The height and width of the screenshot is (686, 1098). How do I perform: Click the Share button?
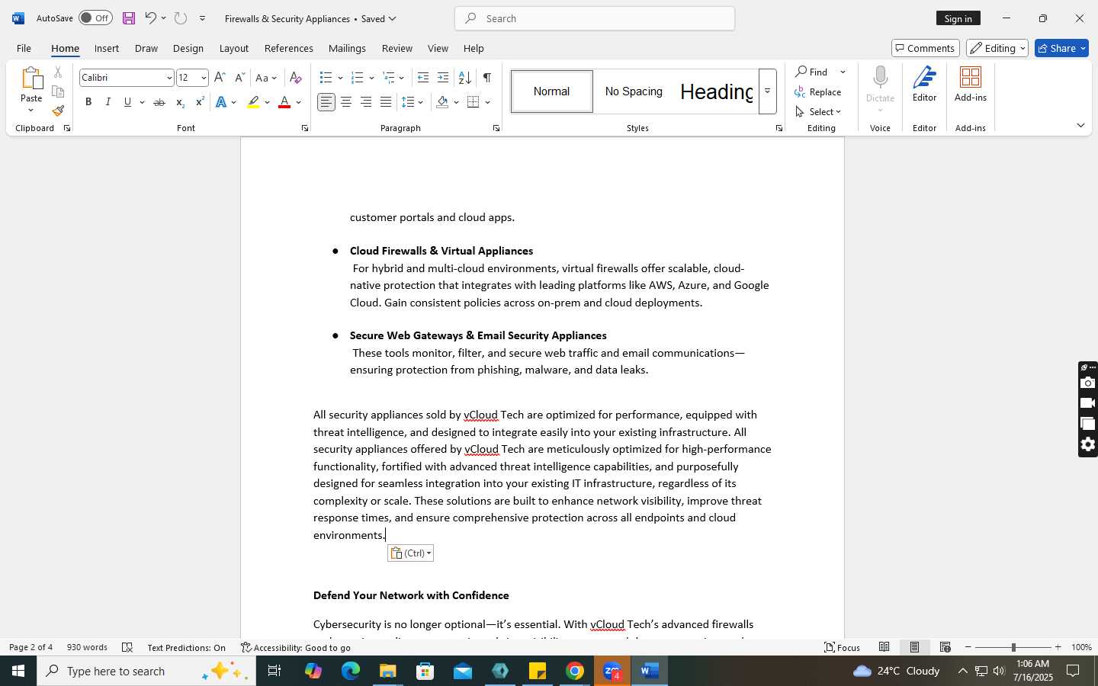click(x=1061, y=48)
